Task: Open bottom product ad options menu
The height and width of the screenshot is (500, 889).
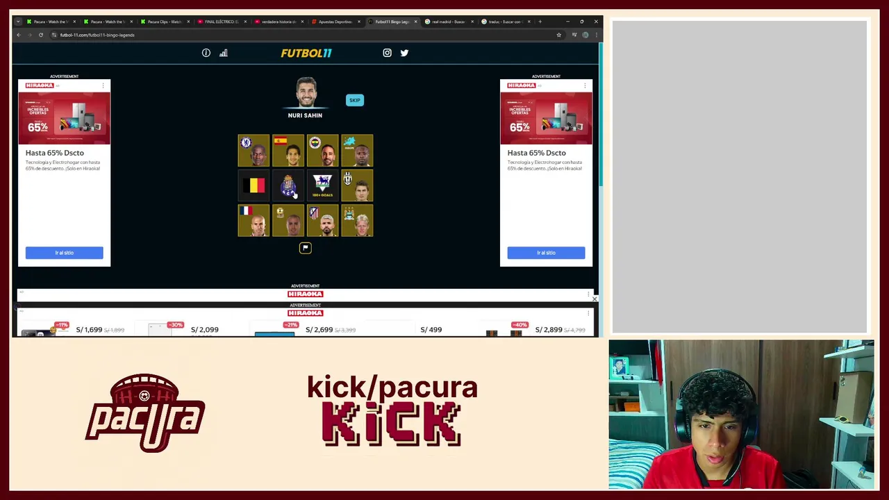Action: pos(588,312)
